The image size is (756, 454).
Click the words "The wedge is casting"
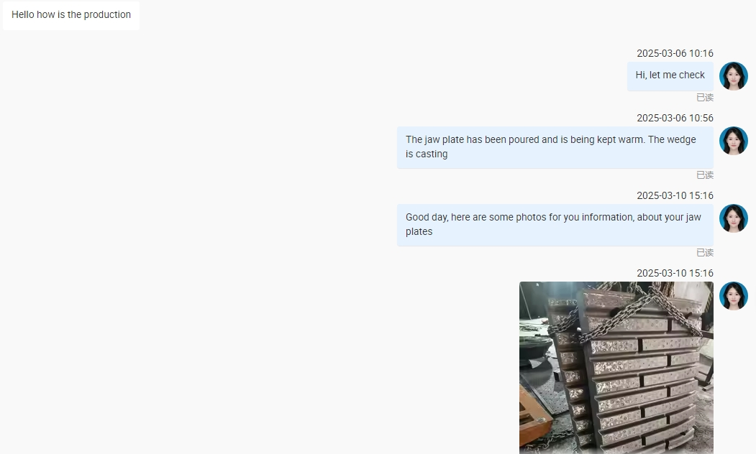pyautogui.click(x=550, y=147)
